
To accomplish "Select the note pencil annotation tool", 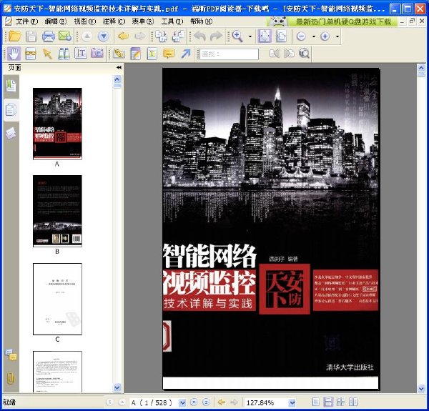I will point(136,54).
